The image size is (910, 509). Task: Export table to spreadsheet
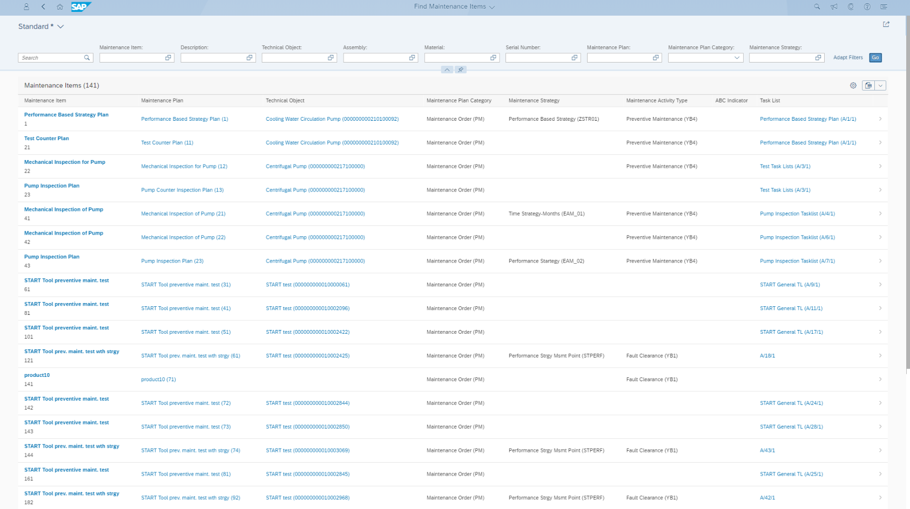coord(868,85)
